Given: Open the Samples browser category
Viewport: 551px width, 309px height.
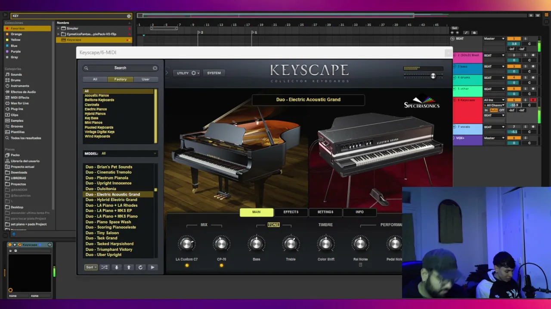Looking at the screenshot, I should point(17,121).
